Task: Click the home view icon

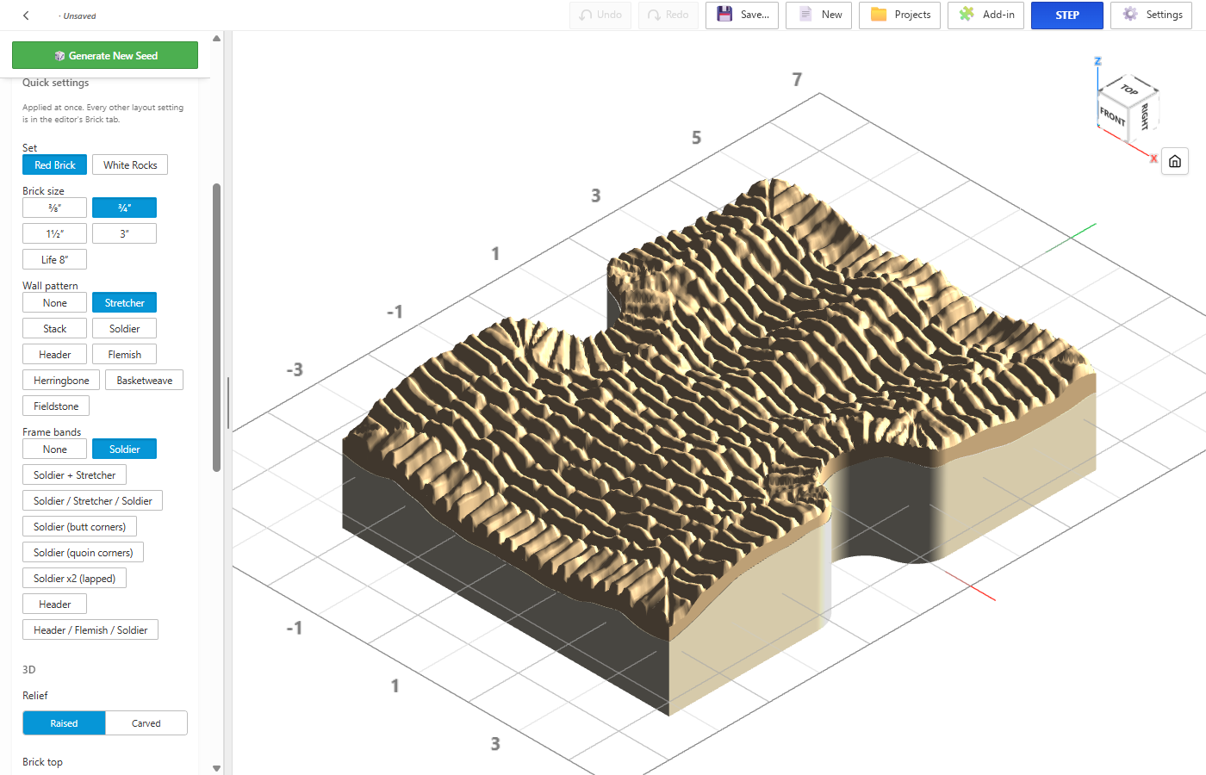Action: coord(1175,161)
